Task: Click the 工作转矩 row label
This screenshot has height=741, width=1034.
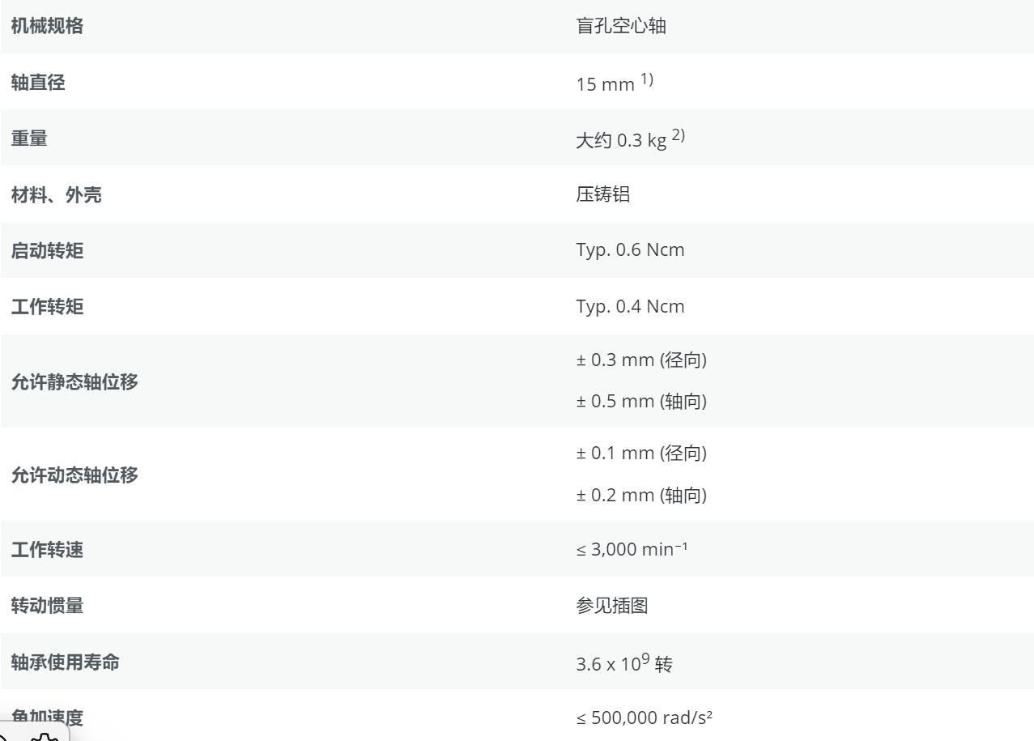Action: coord(47,306)
